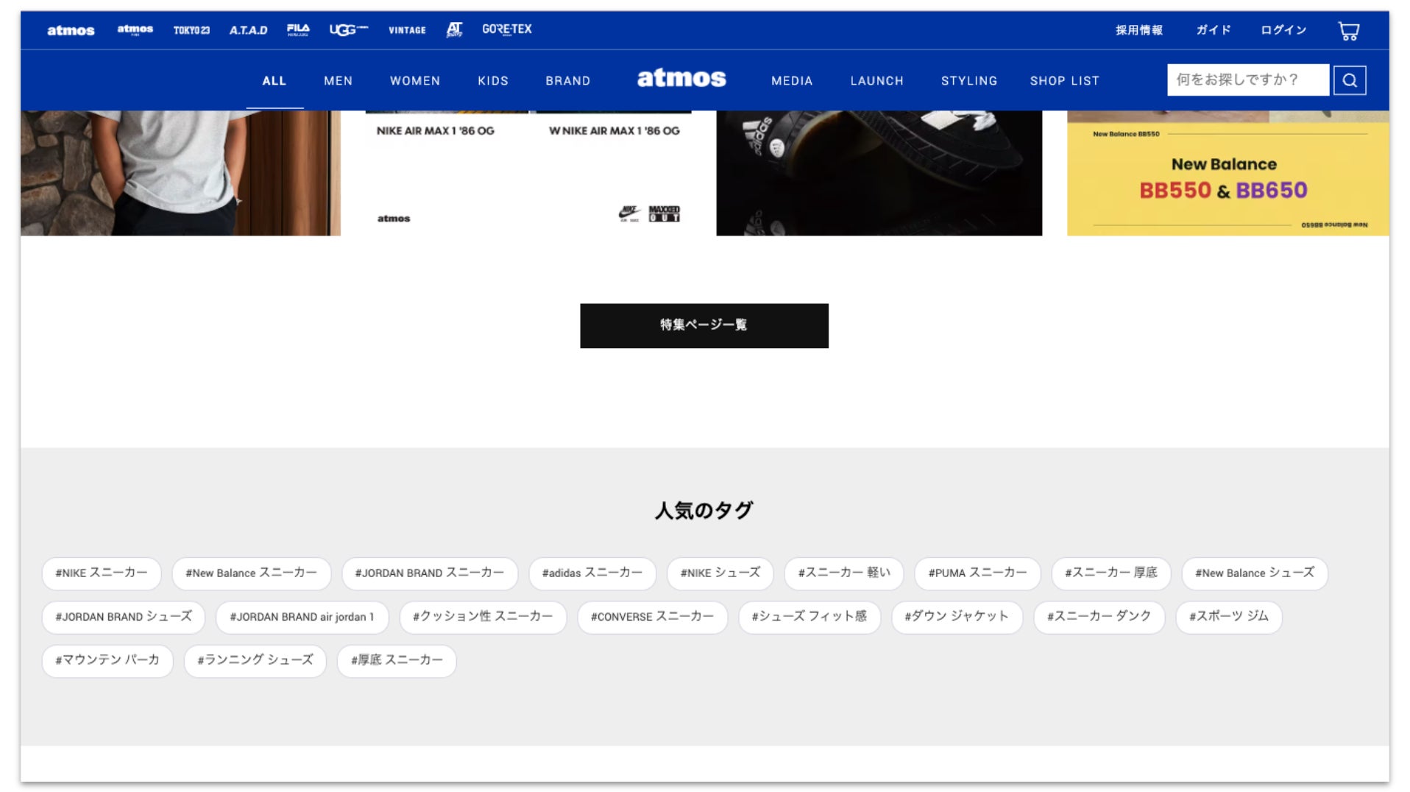Open the STYLING section
This screenshot has height=792, width=1410.
969,81
